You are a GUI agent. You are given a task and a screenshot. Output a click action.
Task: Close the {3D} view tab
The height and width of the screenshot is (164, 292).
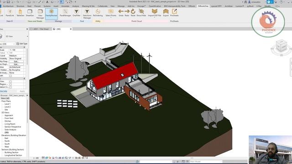[x=71, y=29]
